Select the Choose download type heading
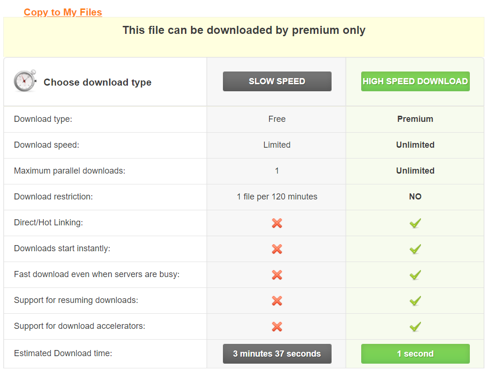The width and height of the screenshot is (491, 374). point(97,82)
